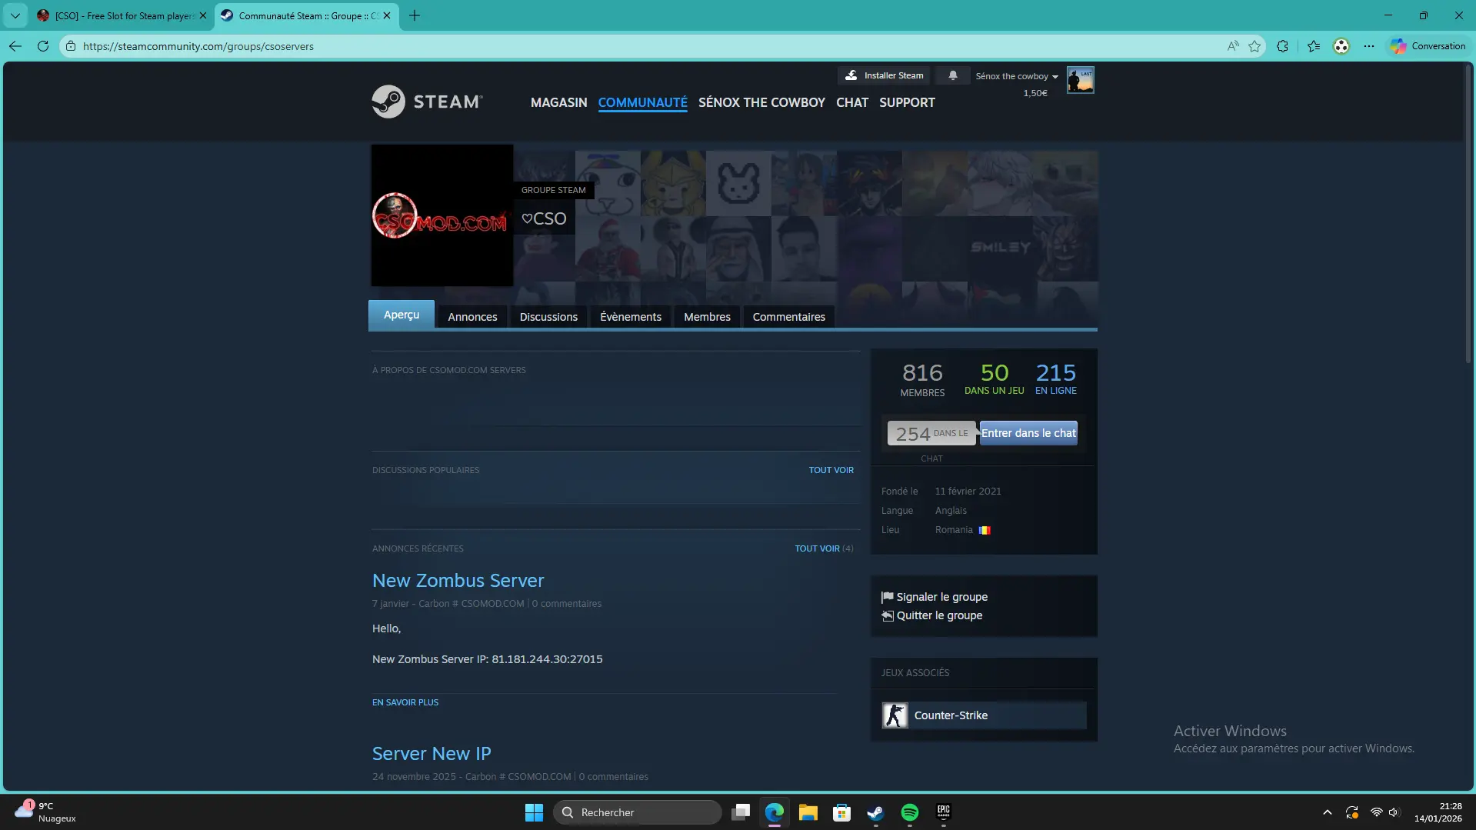1476x830 pixels.
Task: Open the Server New IP announcement
Action: pyautogui.click(x=431, y=754)
